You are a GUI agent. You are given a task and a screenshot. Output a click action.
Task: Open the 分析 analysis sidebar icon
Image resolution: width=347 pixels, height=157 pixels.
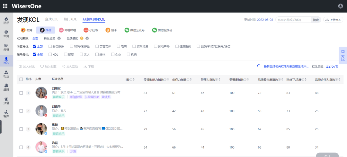coord(6,47)
